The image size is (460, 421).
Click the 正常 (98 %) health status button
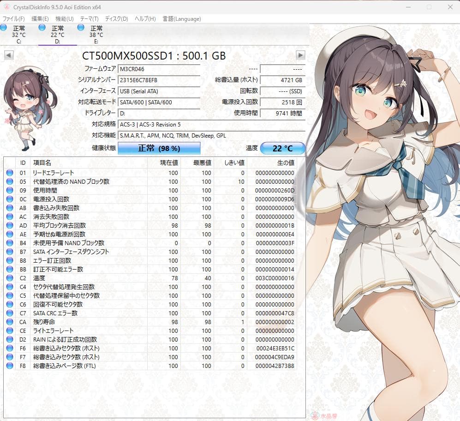click(159, 148)
